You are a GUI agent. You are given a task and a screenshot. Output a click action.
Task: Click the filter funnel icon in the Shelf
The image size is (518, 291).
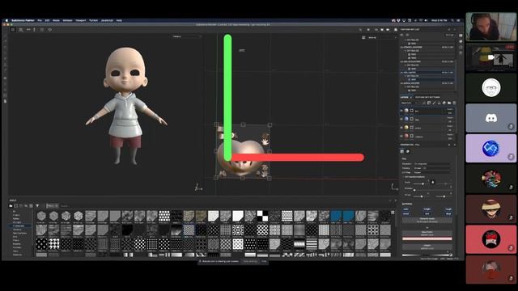click(37, 206)
